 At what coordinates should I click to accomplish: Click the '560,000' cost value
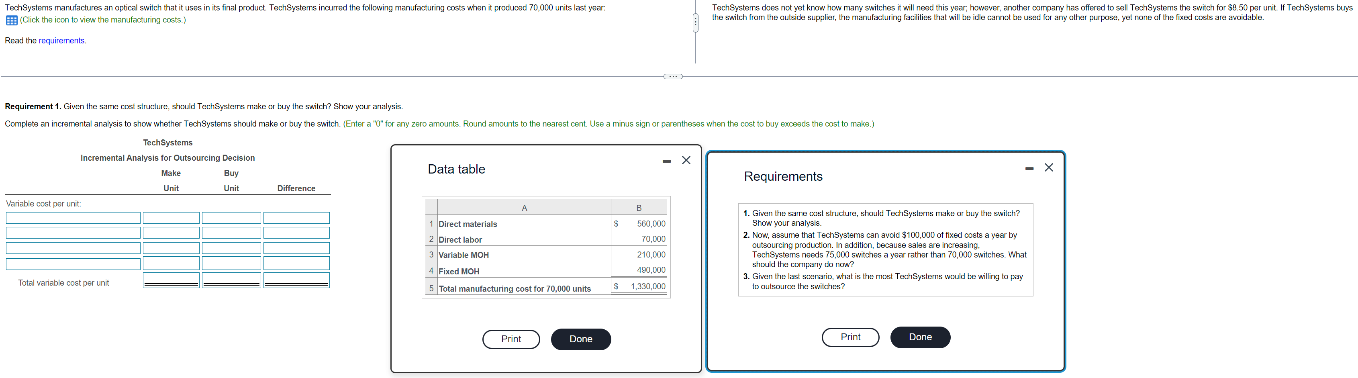[651, 223]
